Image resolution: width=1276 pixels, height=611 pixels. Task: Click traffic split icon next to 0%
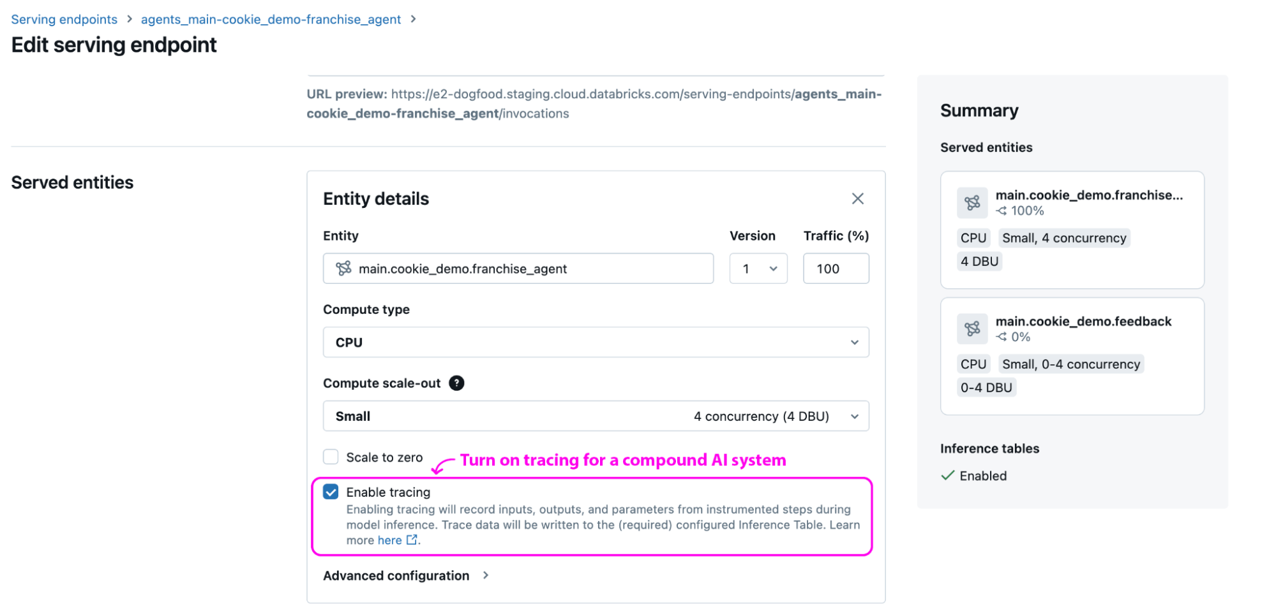coord(1002,337)
